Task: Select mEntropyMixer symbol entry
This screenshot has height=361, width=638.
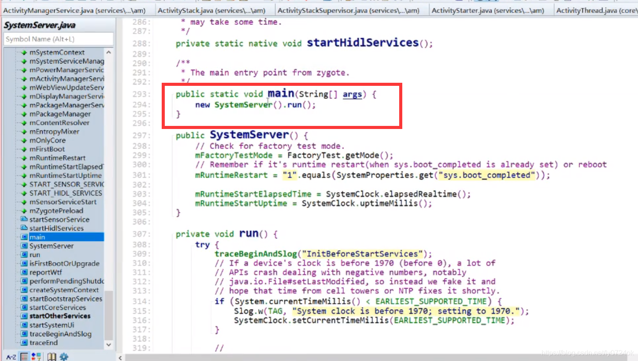Action: (55, 132)
